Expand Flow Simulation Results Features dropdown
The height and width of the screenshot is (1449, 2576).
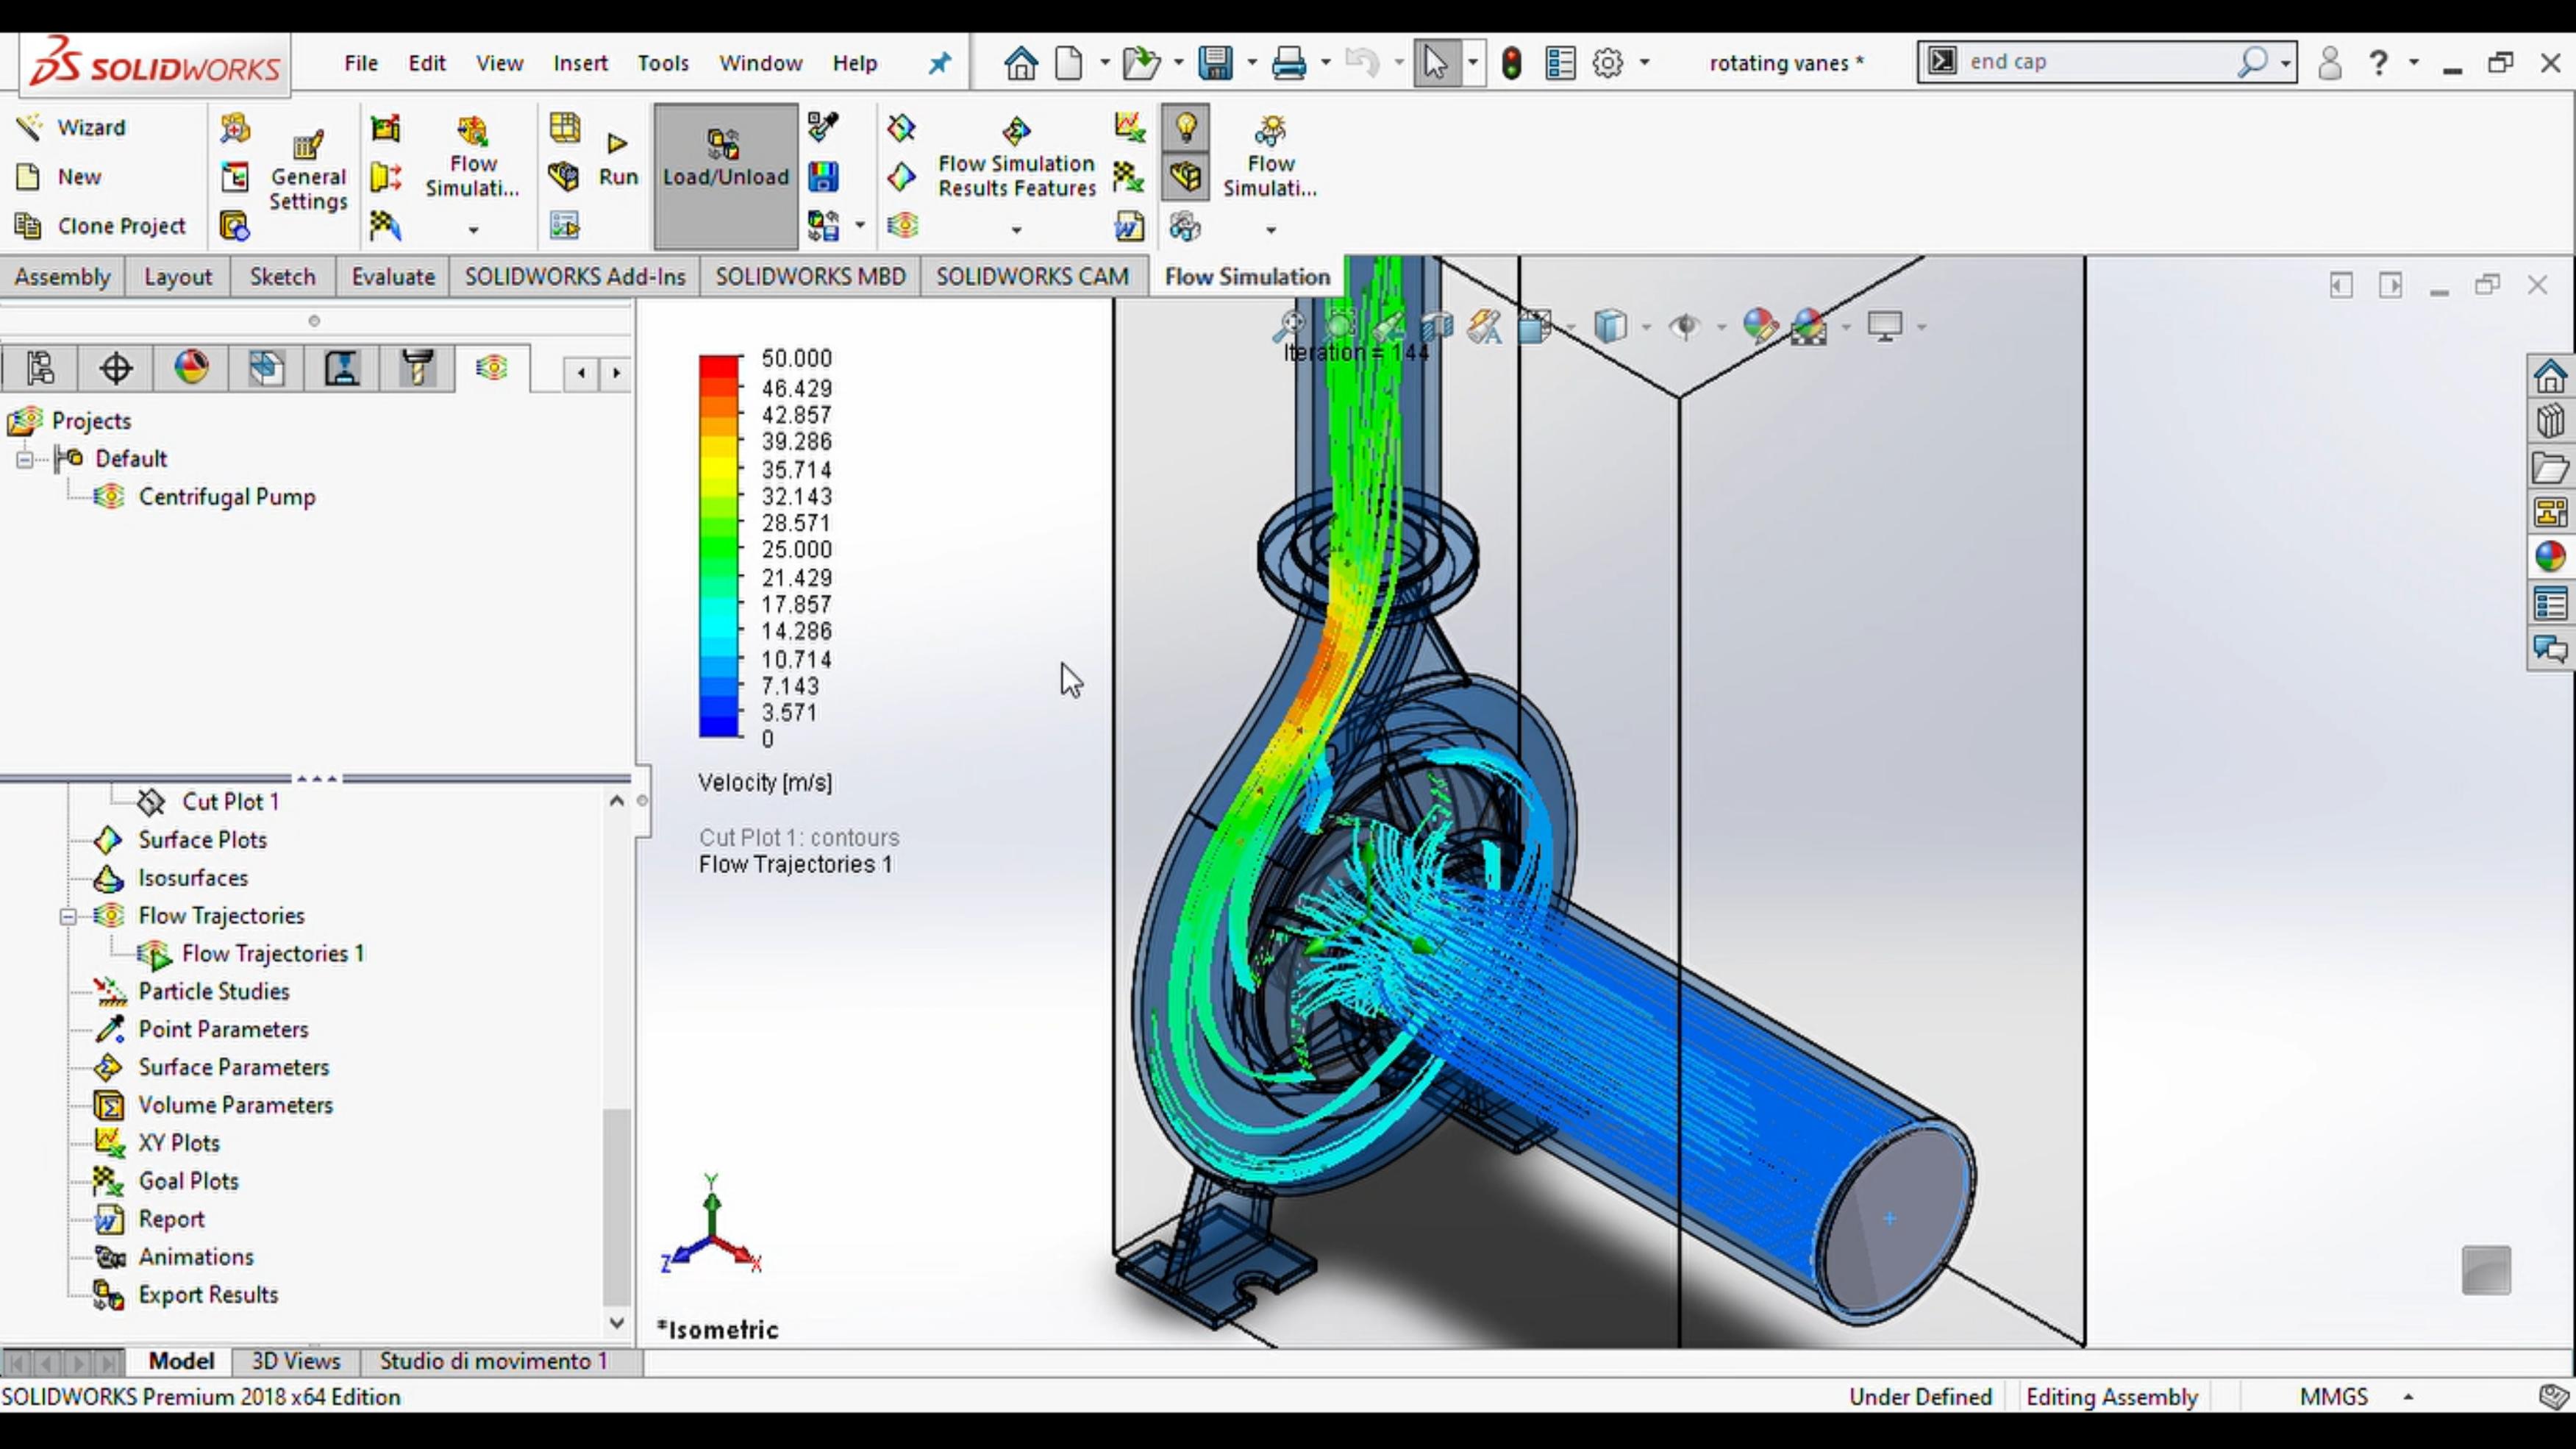[x=1016, y=230]
